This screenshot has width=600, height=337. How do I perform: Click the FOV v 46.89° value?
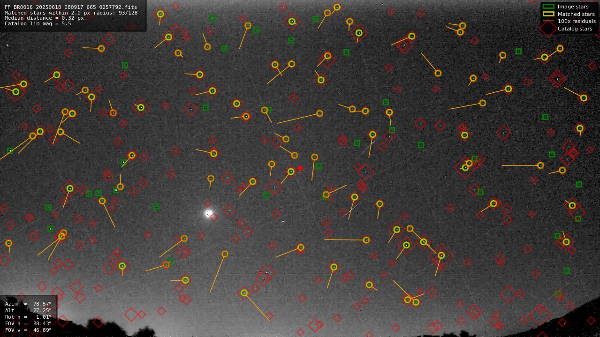(x=42, y=330)
